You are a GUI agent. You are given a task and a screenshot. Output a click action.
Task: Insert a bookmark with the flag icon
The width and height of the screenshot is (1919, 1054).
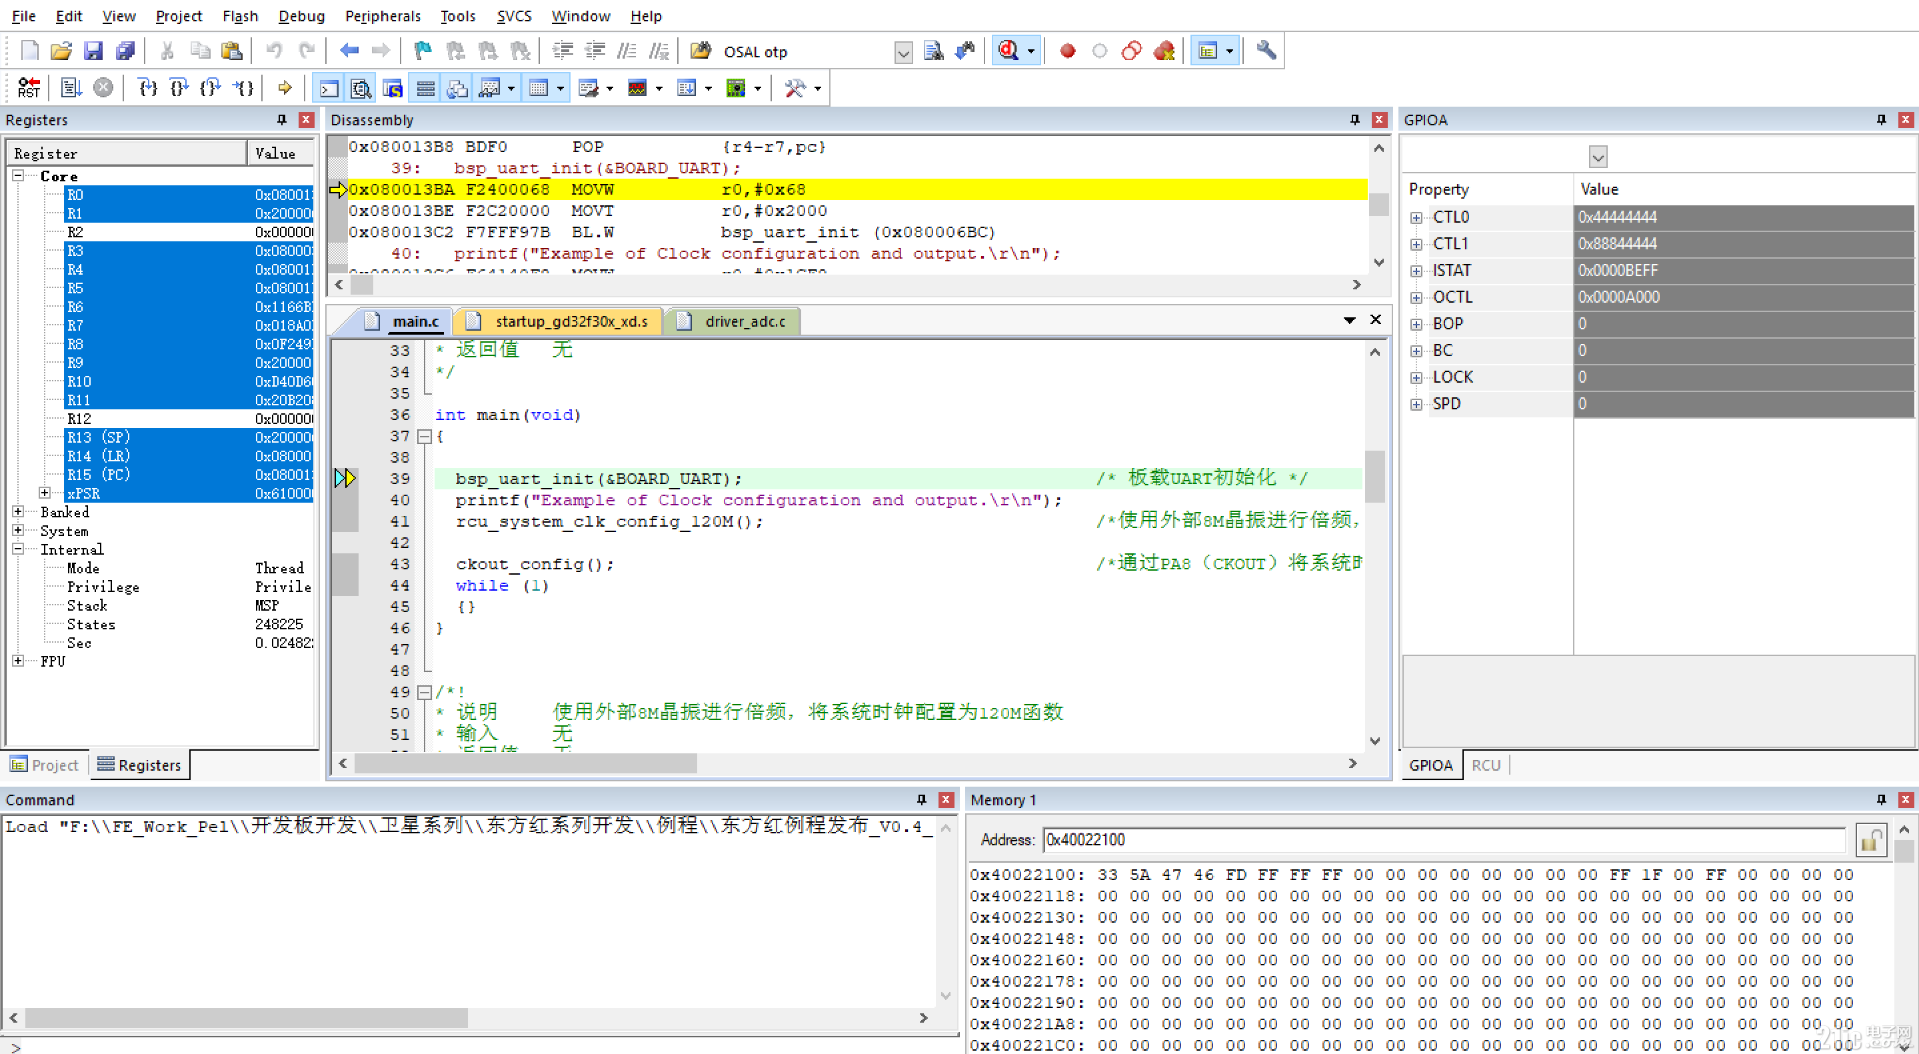click(423, 51)
